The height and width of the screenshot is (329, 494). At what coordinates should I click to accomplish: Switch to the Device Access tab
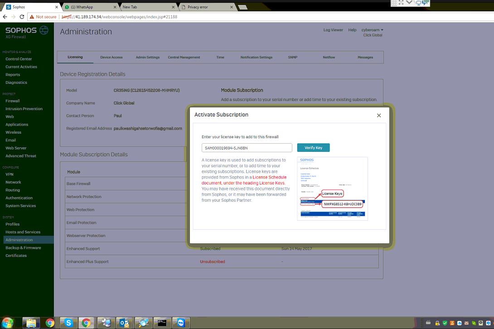click(x=111, y=58)
